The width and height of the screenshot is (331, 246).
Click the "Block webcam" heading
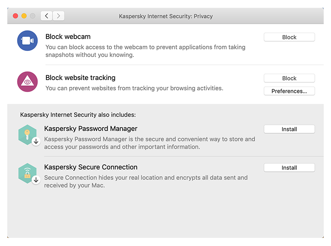click(x=68, y=37)
